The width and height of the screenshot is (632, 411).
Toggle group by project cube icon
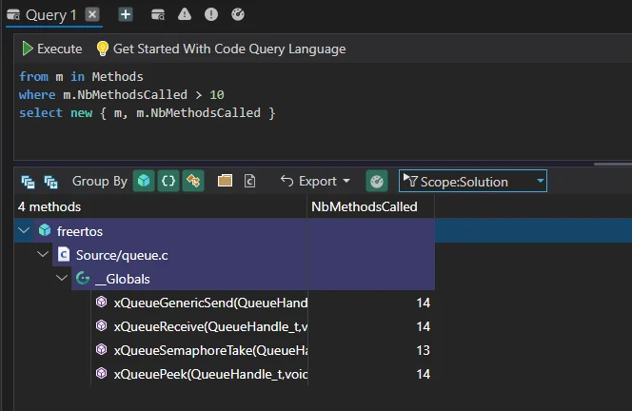(144, 181)
